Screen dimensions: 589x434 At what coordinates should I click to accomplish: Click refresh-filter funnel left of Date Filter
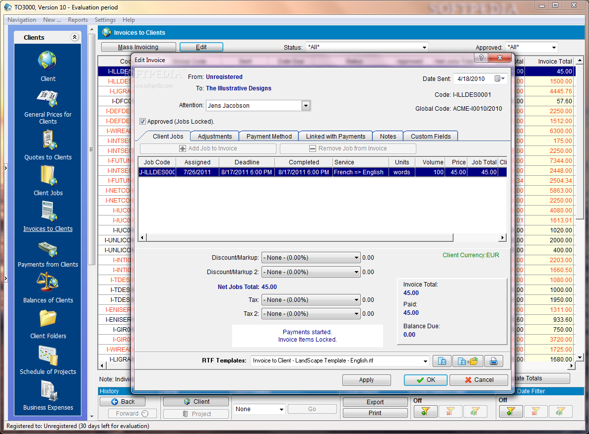475,412
